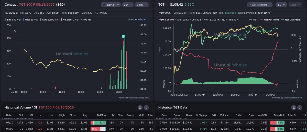
Task: Sort by OI column header
Action: (31, 115)
